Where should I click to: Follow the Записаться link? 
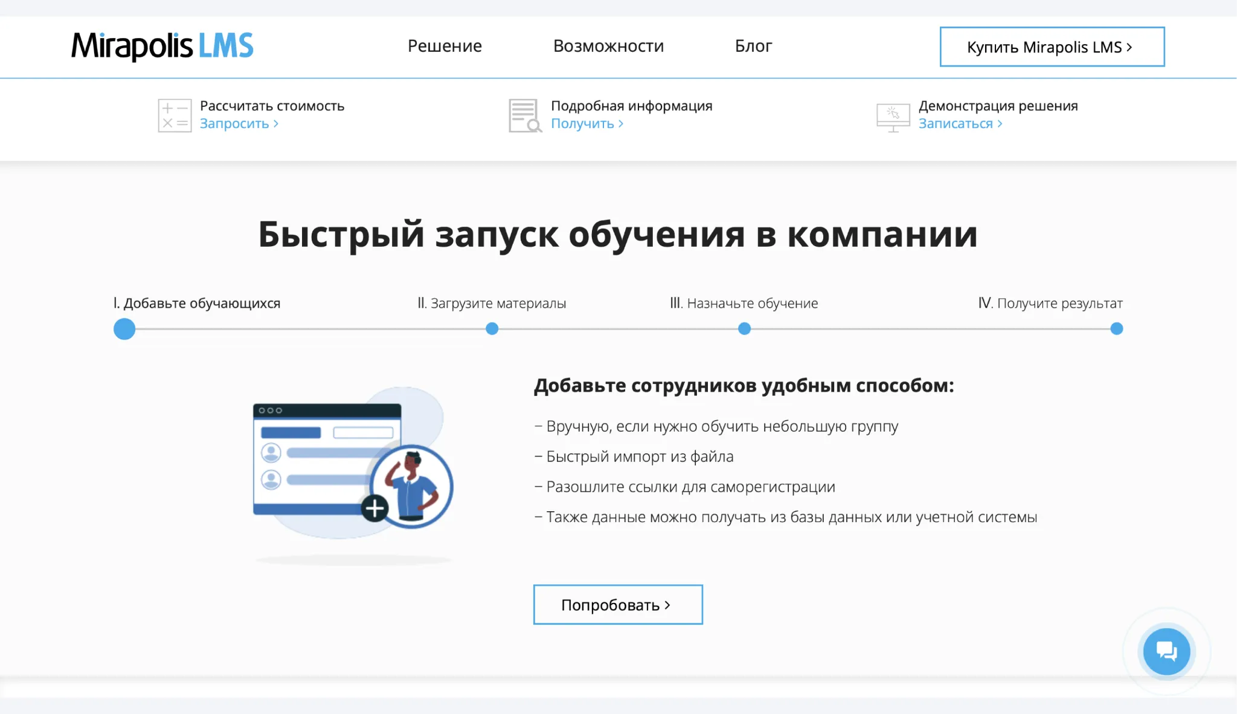click(x=960, y=124)
